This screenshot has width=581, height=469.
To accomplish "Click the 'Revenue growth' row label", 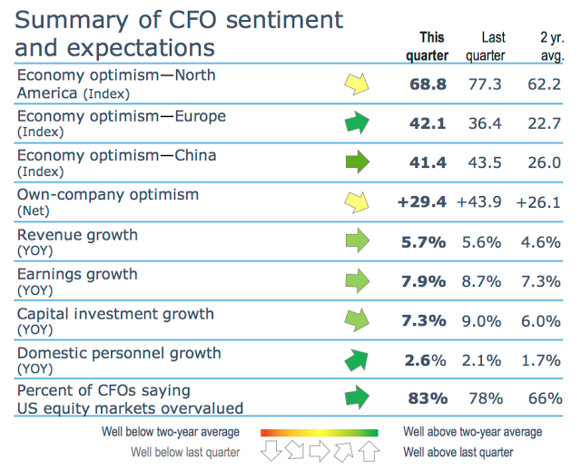I will click(x=78, y=235).
